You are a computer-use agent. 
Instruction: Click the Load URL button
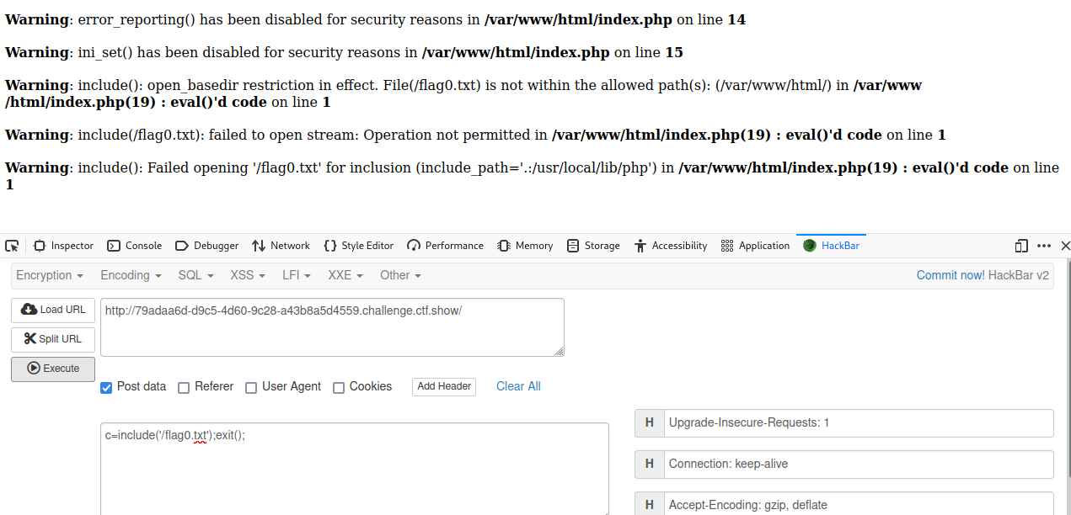[x=53, y=310]
